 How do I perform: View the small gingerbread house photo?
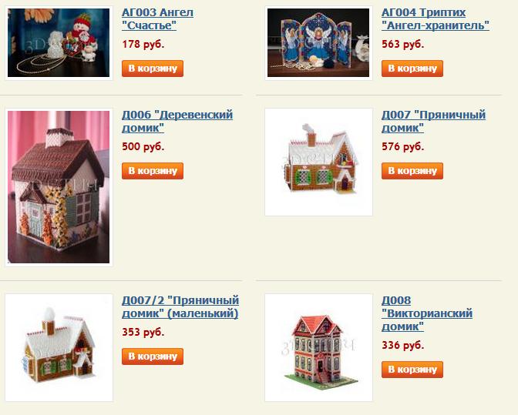click(59, 348)
